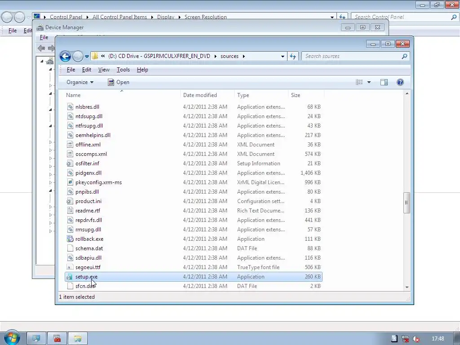Open the Edit menu in Explorer
460x345 pixels.
tap(87, 70)
